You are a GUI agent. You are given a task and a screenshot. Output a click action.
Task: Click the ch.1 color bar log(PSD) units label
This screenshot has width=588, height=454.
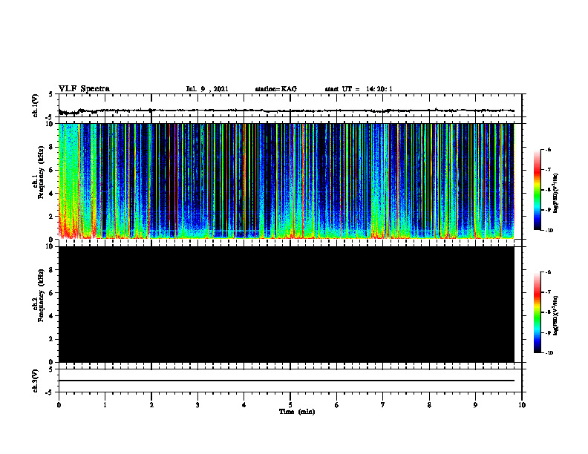556,193
